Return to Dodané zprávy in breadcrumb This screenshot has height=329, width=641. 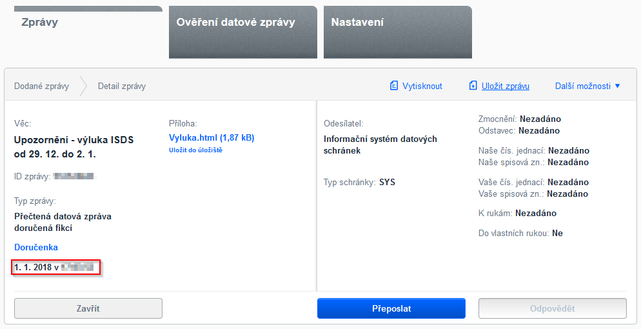[x=42, y=86]
